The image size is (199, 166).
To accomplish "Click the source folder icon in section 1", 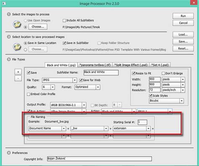I will 17,24.
